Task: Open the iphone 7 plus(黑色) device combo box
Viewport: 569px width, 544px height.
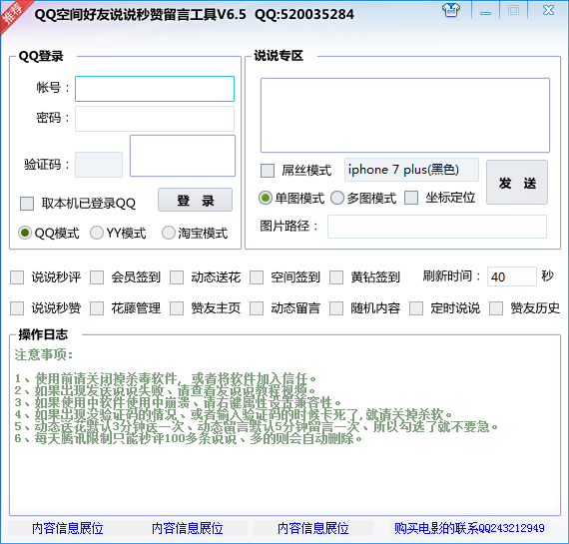Action: coord(411,170)
